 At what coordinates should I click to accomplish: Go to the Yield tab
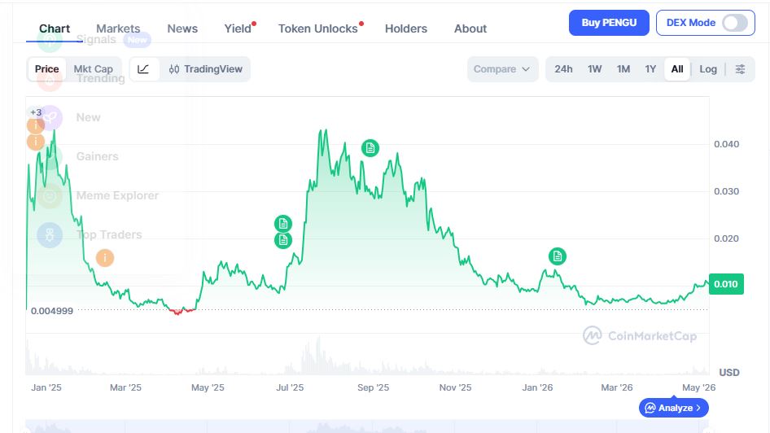click(238, 28)
